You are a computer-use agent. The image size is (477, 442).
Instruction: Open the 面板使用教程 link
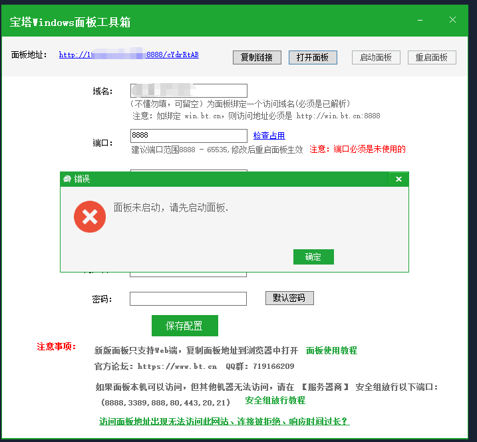[x=331, y=350]
